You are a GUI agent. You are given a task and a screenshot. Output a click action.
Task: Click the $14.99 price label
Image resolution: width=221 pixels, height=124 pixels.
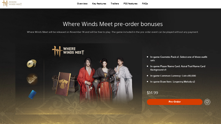[152, 93]
